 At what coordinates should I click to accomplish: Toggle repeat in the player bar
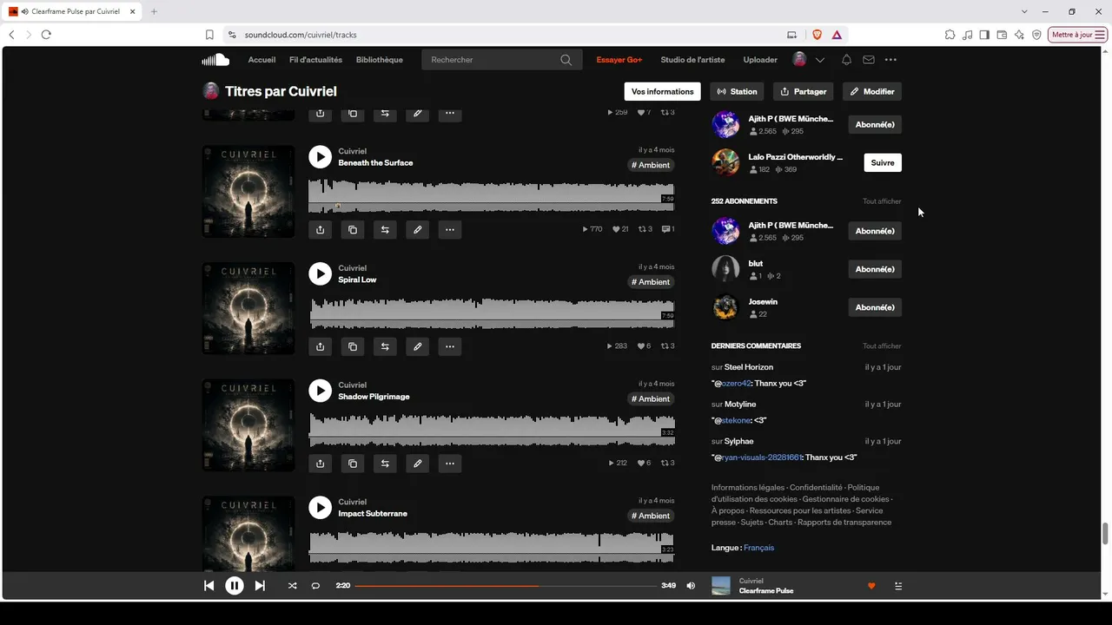pos(315,586)
